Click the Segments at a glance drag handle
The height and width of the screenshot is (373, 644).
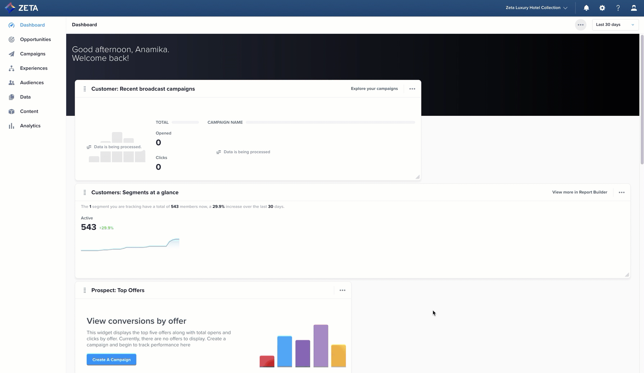(x=85, y=192)
